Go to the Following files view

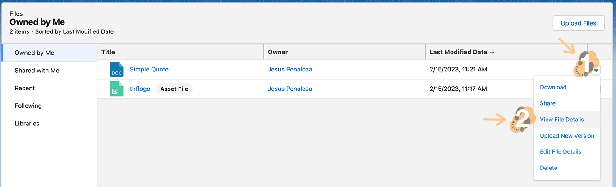(x=28, y=106)
